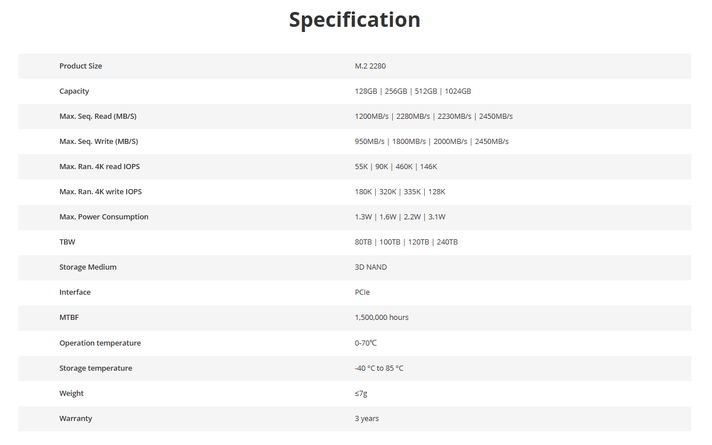The width and height of the screenshot is (712, 445).
Task: Click Max. Seq. Read (MB/S) label
Action: tap(98, 117)
